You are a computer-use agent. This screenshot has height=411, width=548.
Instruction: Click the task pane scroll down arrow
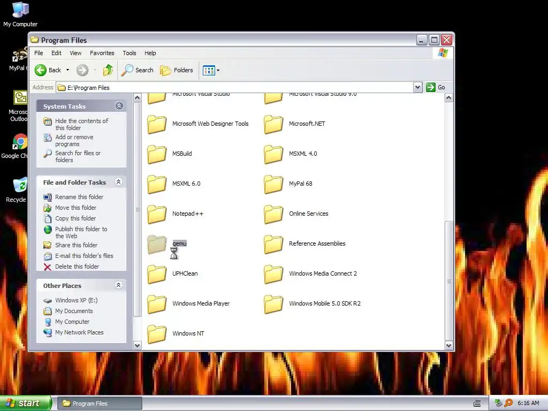click(x=138, y=346)
